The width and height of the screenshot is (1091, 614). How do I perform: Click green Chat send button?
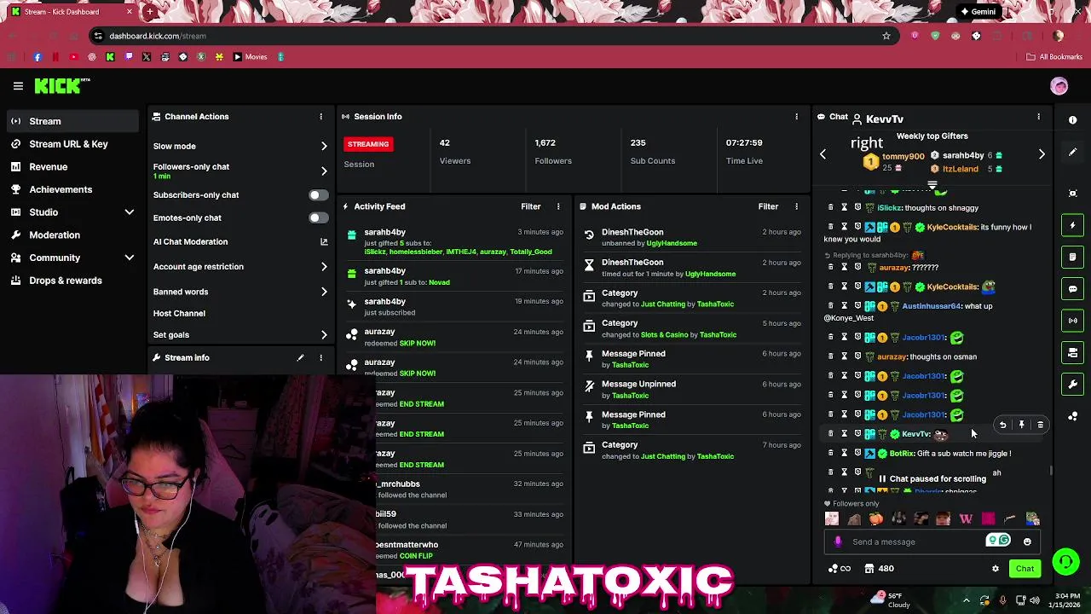point(1025,569)
